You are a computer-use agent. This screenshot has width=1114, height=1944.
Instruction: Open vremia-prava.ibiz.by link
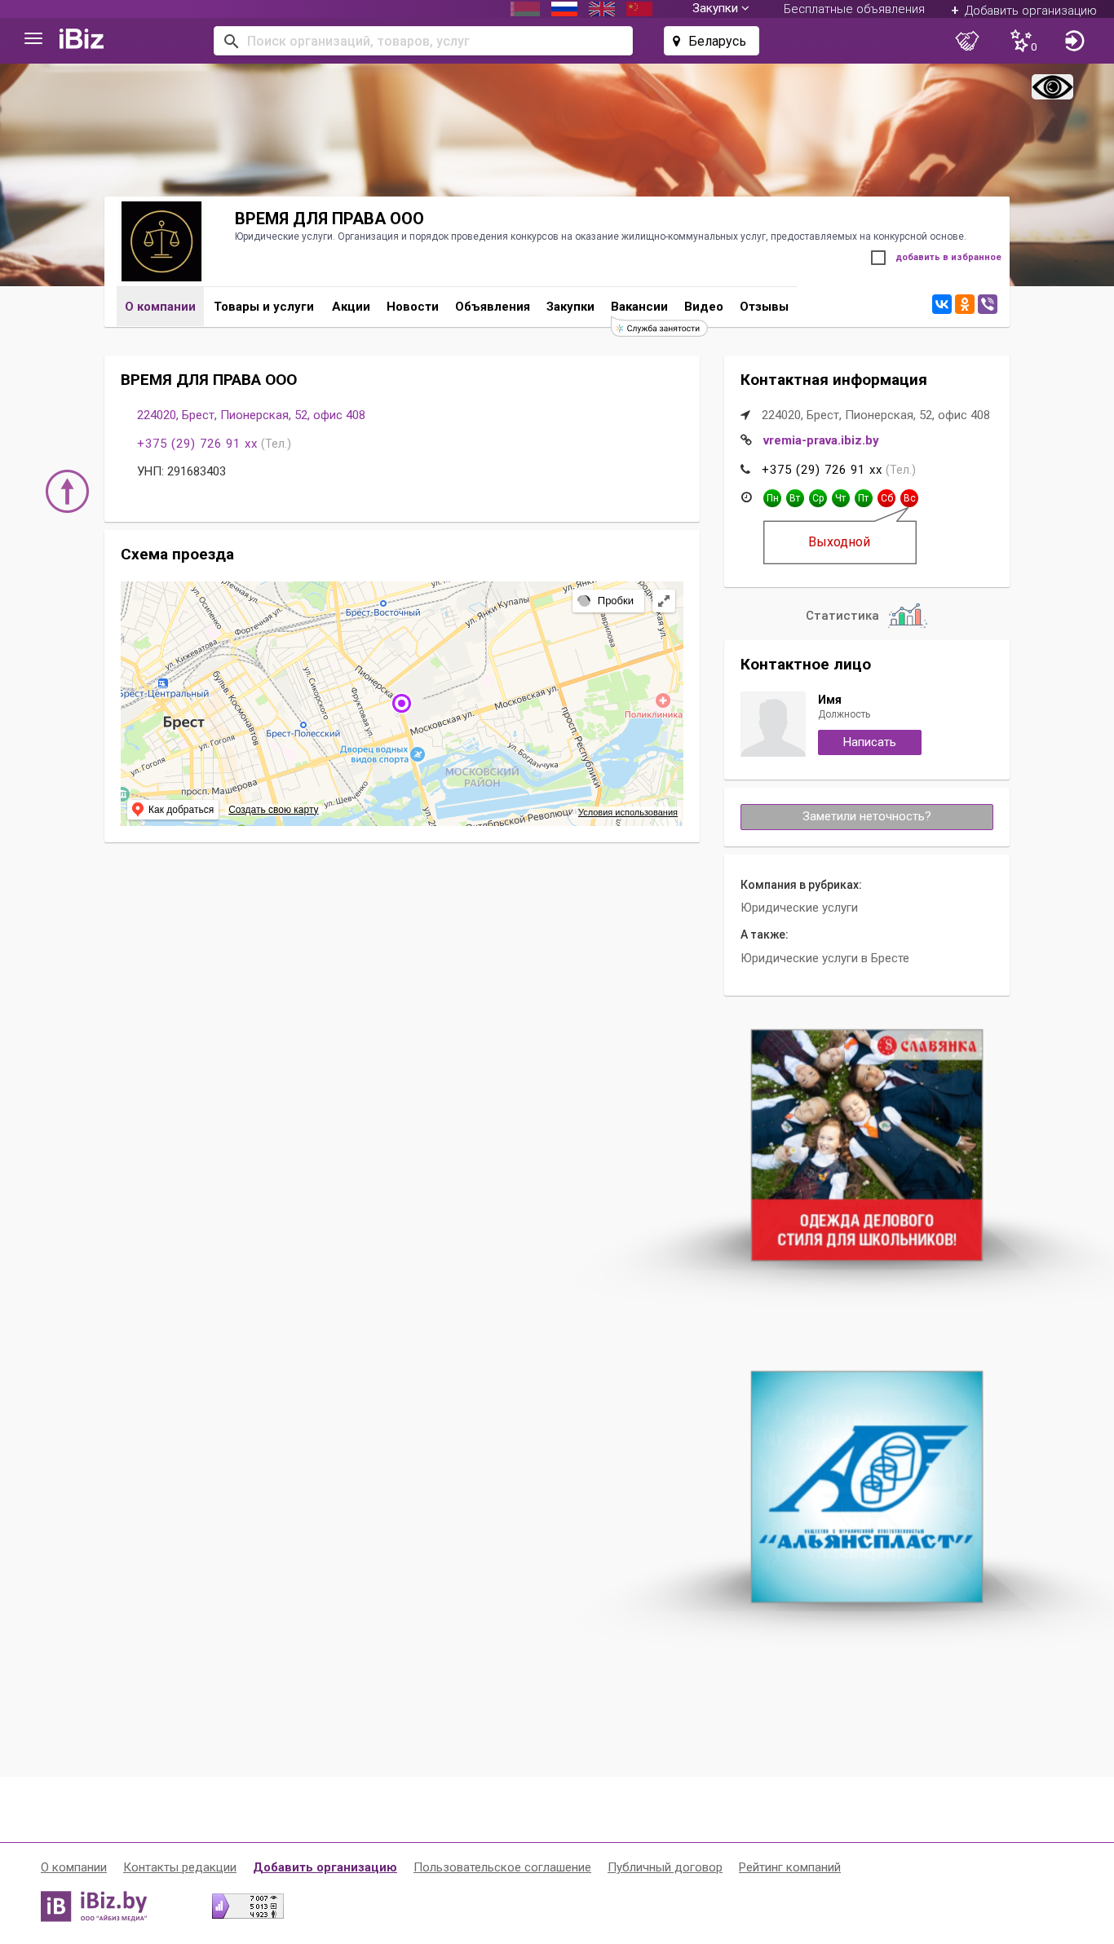820,440
